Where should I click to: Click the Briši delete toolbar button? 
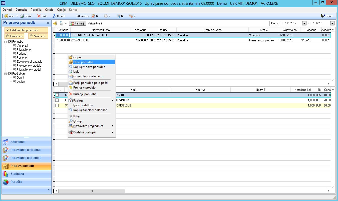coord(42,16)
